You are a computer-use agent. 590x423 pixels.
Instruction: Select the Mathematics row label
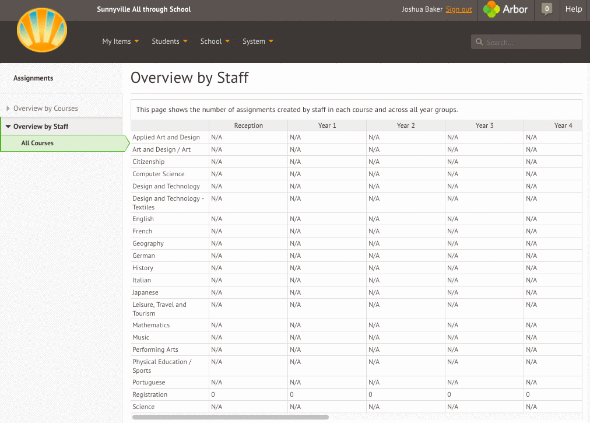pos(151,325)
